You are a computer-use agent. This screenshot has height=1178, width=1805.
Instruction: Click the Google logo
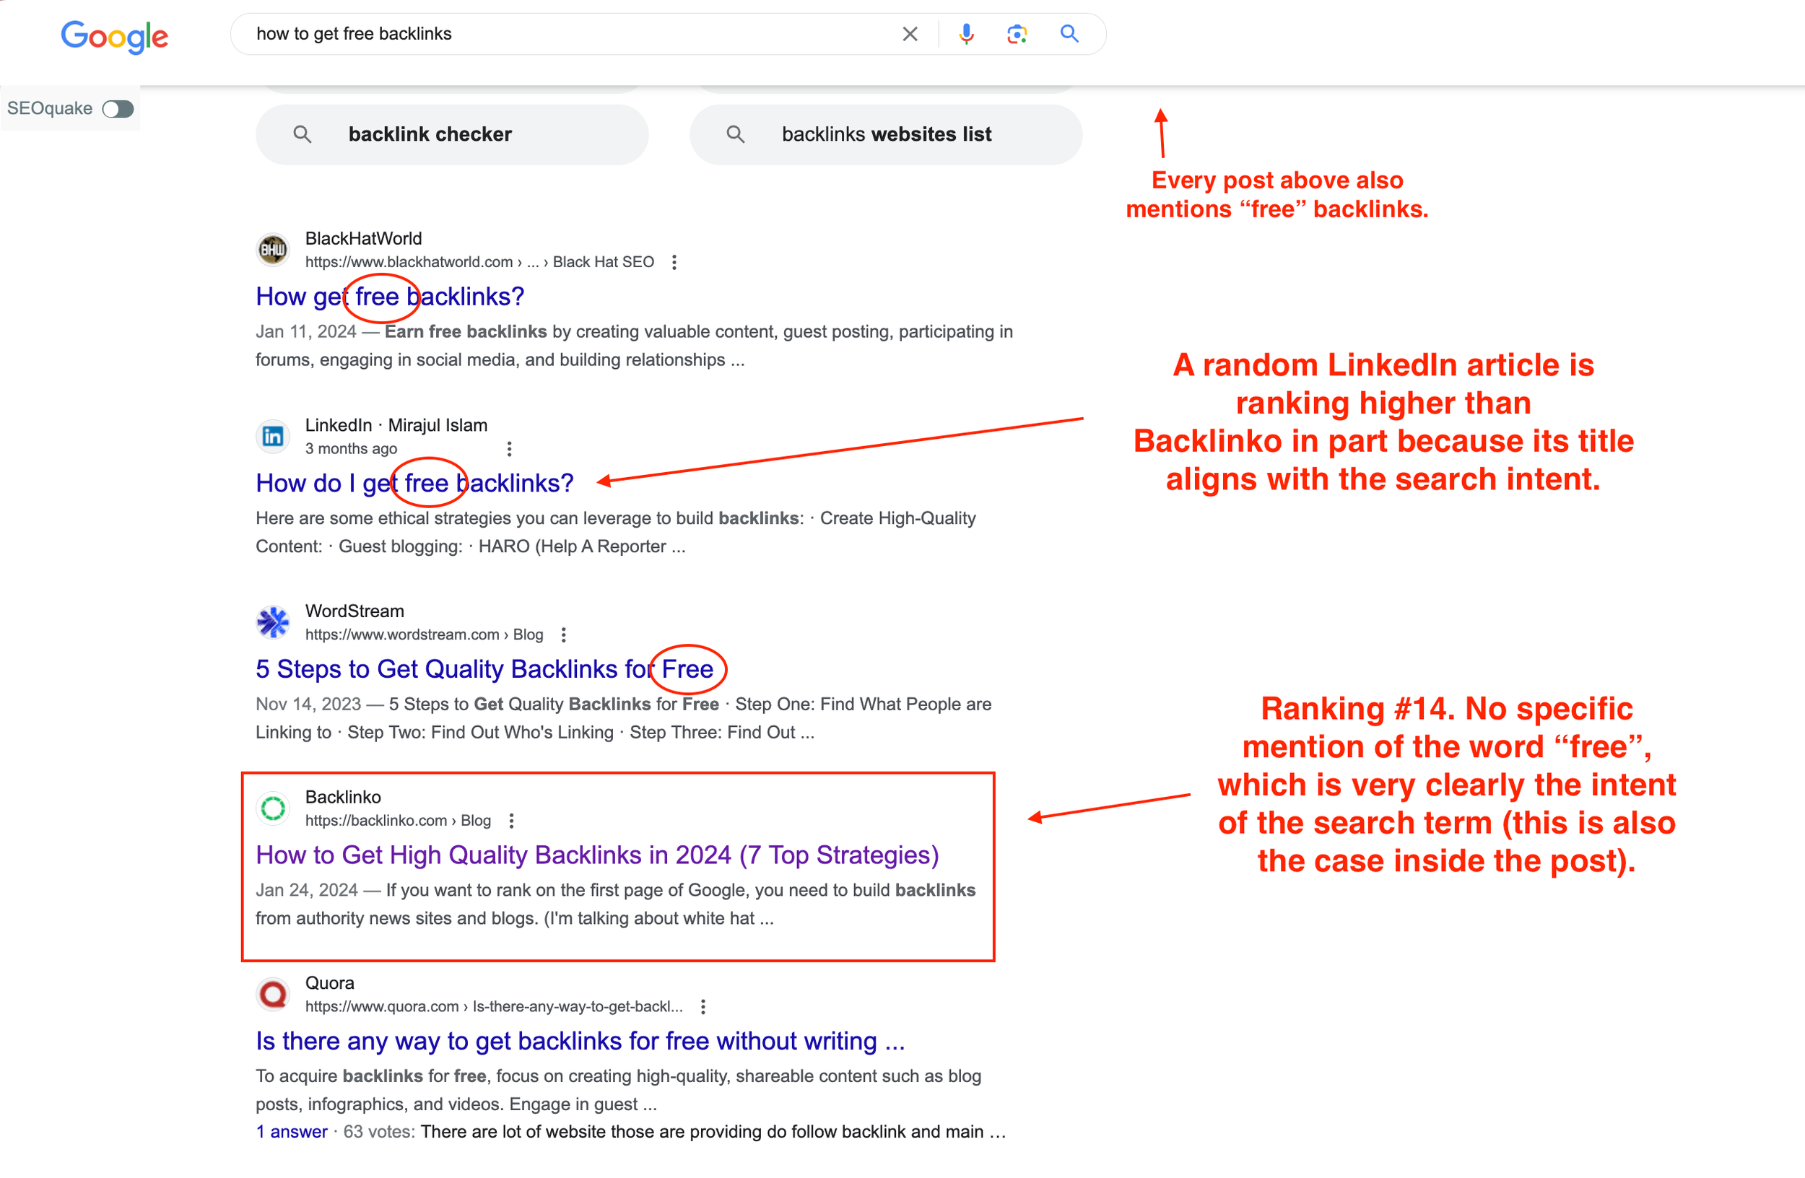click(x=115, y=35)
